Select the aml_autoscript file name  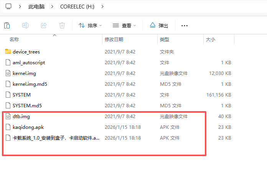tap(29, 63)
